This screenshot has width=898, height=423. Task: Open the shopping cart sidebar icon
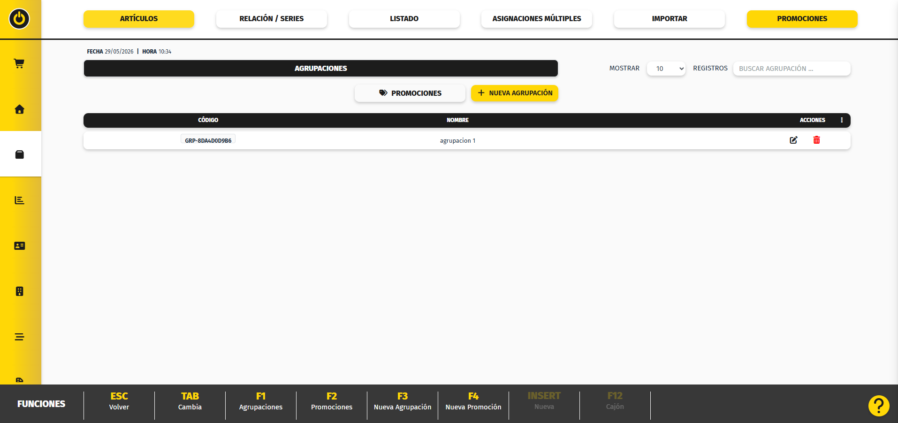(19, 63)
